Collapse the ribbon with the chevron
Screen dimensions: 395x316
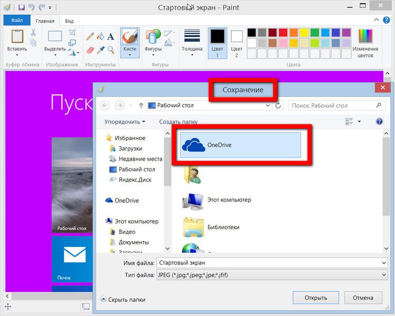[x=377, y=19]
